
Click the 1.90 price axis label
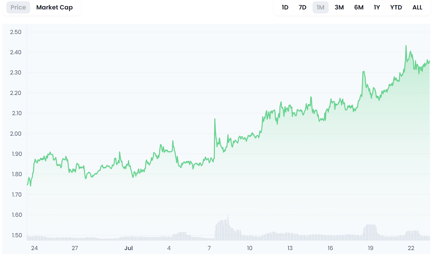tap(17, 154)
